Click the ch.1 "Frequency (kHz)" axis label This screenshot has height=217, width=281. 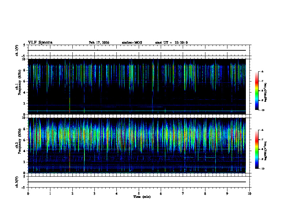point(20,82)
